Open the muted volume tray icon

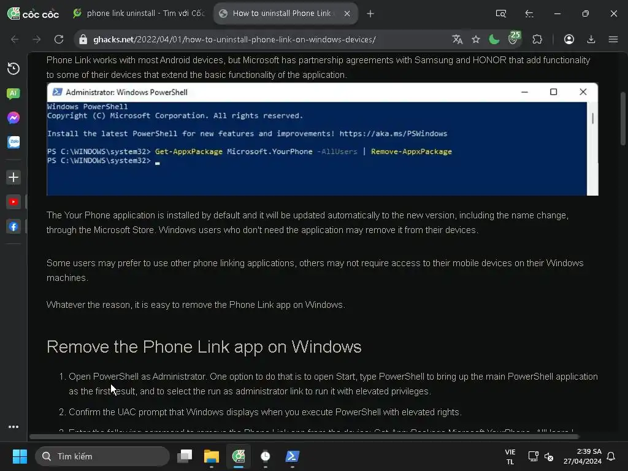click(549, 456)
